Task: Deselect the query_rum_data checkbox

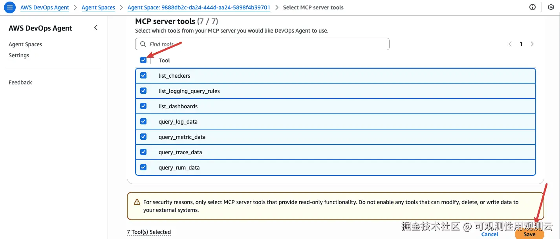Action: 143,168
